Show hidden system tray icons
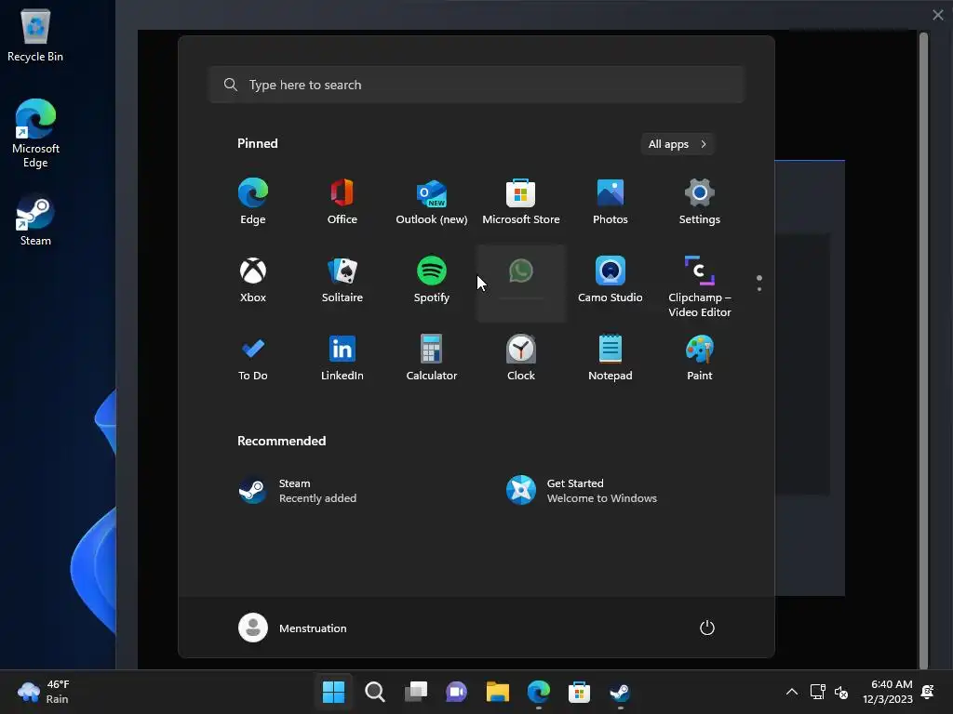This screenshot has width=953, height=714. (792, 692)
